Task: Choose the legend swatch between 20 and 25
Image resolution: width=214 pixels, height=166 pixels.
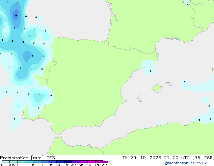Action: click(60, 162)
